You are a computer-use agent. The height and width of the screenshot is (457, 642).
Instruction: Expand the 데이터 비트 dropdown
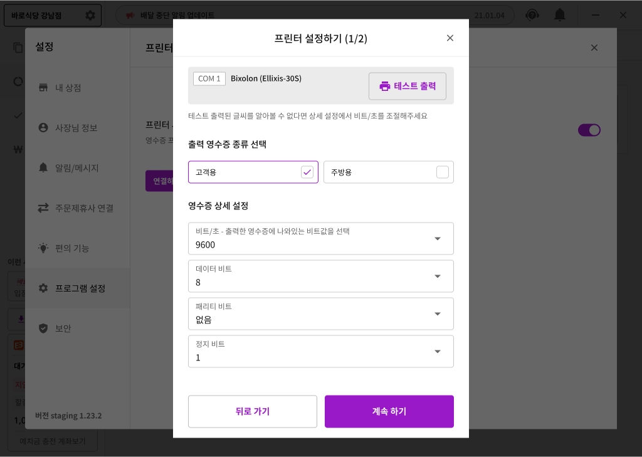pos(438,276)
